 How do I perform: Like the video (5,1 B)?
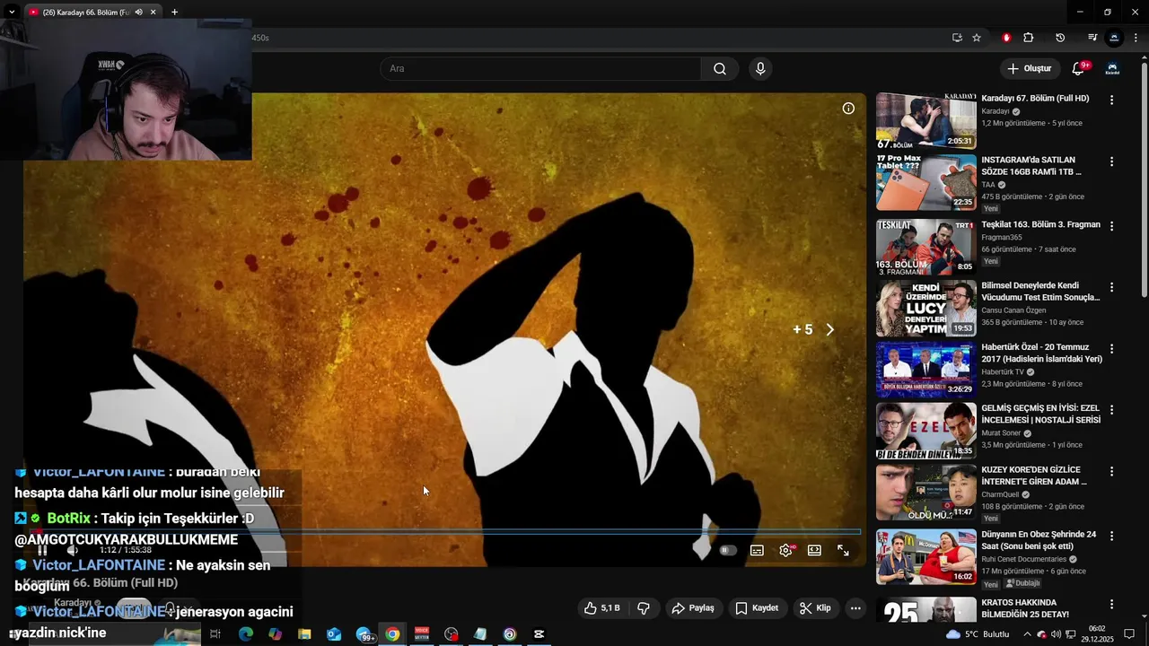point(601,608)
